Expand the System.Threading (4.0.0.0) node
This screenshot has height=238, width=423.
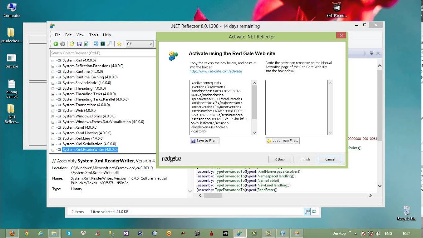coord(53,89)
